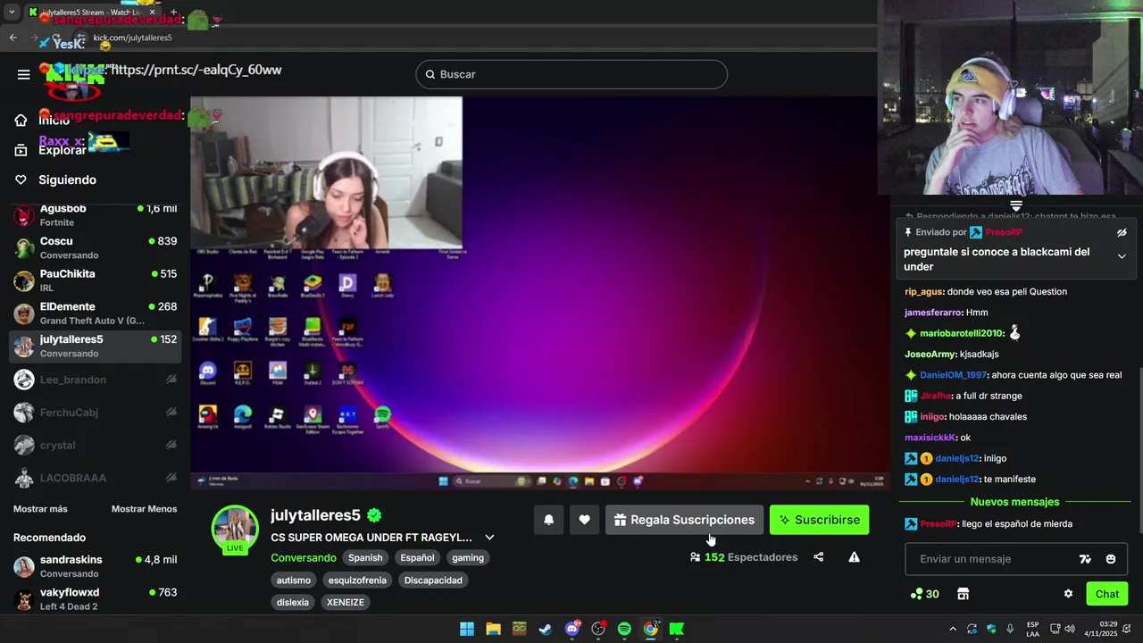This screenshot has height=643, width=1143.
Task: Open chat settings gear
Action: click(x=1068, y=594)
